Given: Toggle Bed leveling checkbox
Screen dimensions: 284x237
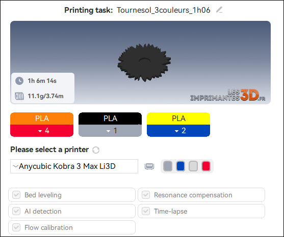Looking at the screenshot, I should [16, 195].
